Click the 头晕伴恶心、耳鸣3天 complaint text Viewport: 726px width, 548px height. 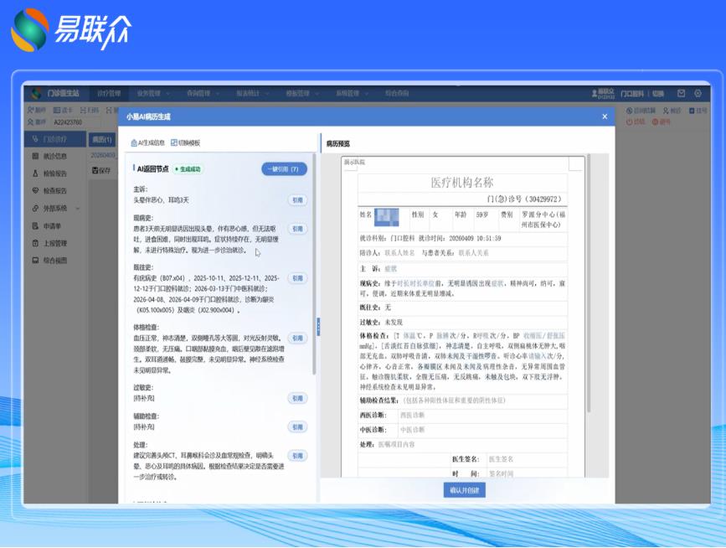tap(161, 200)
